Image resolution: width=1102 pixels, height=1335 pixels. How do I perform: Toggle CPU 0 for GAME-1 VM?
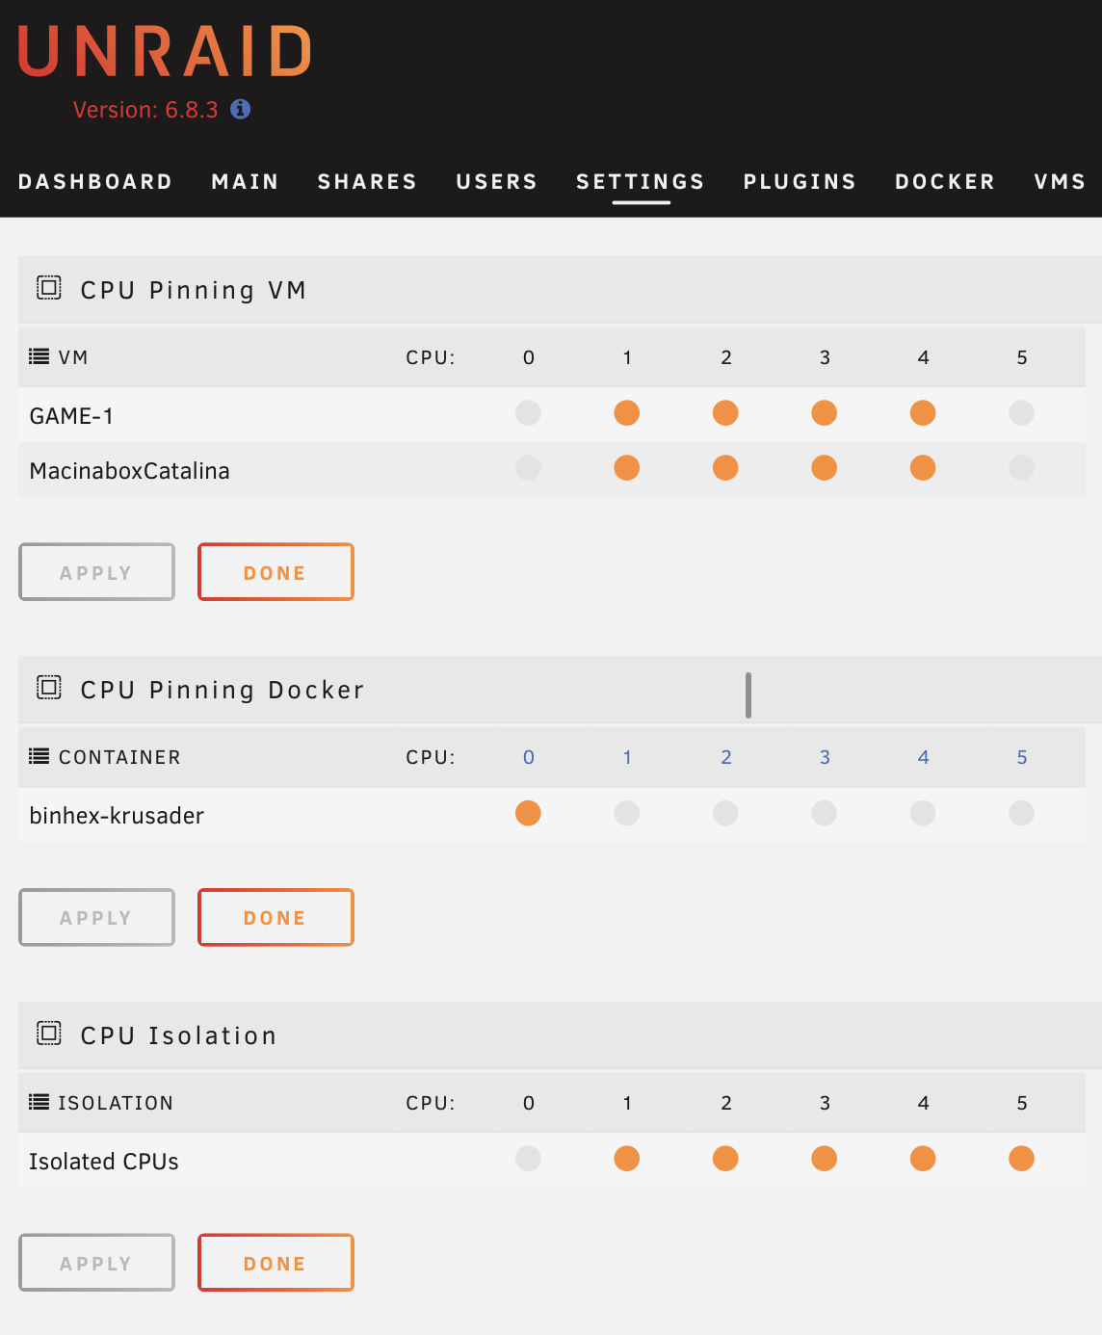pyautogui.click(x=528, y=413)
